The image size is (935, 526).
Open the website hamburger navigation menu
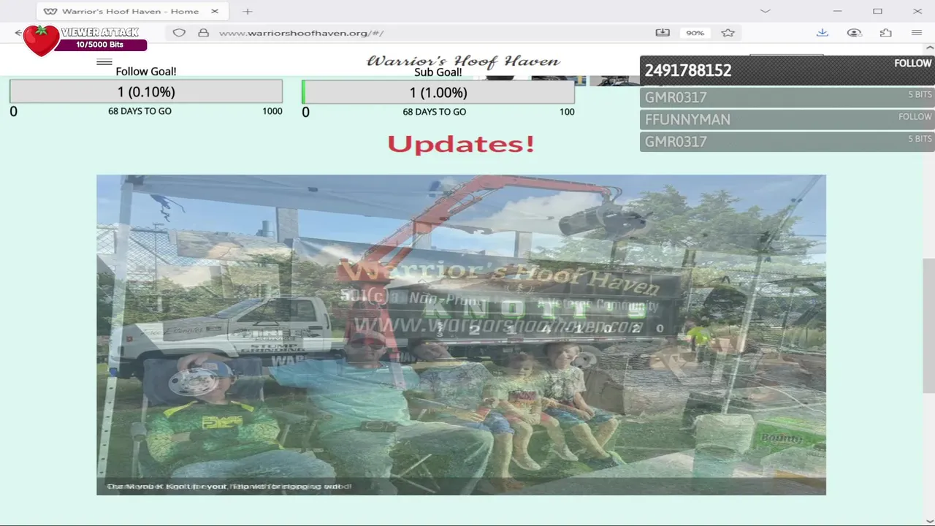(x=104, y=62)
